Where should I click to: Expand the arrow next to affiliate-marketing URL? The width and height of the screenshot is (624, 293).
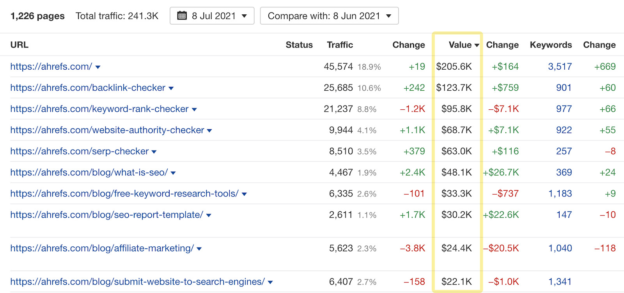pyautogui.click(x=199, y=249)
